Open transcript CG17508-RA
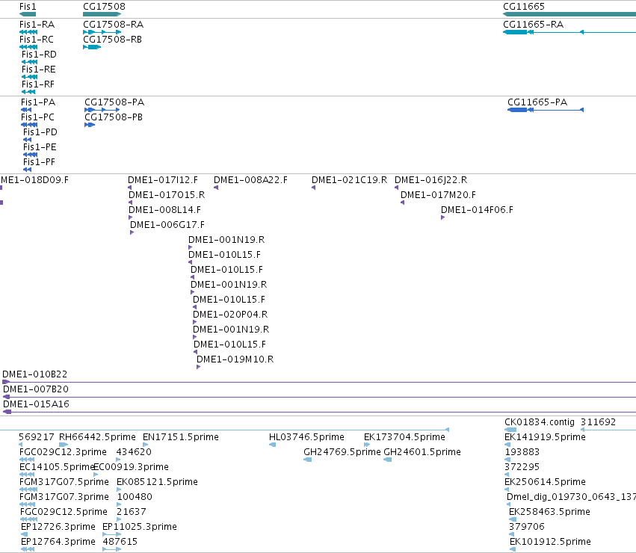Screen dimensions: 636x553 tap(102, 32)
